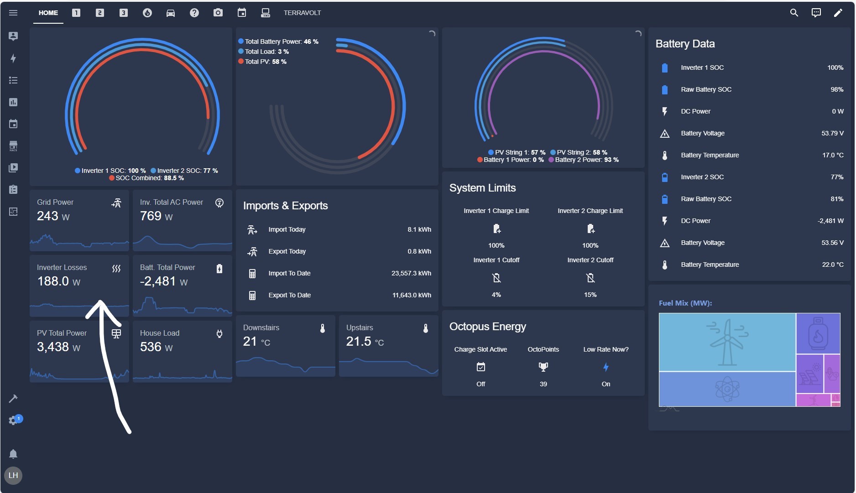This screenshot has width=856, height=493.
Task: Open the Developer Tools hammer icon
Action: tap(13, 399)
